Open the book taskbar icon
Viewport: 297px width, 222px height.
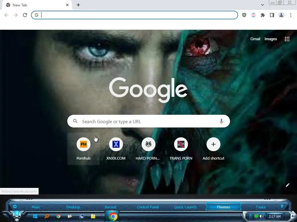tap(70, 216)
